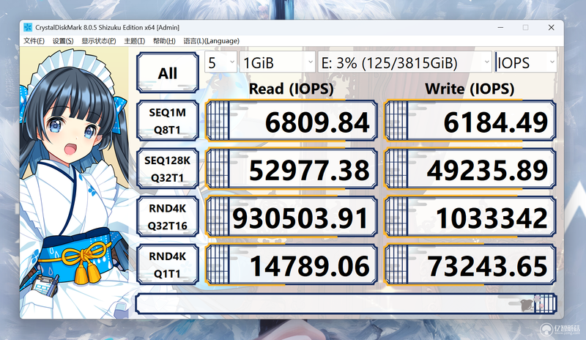Expand the IOPS unit dropdown
The width and height of the screenshot is (586, 340).
click(525, 62)
